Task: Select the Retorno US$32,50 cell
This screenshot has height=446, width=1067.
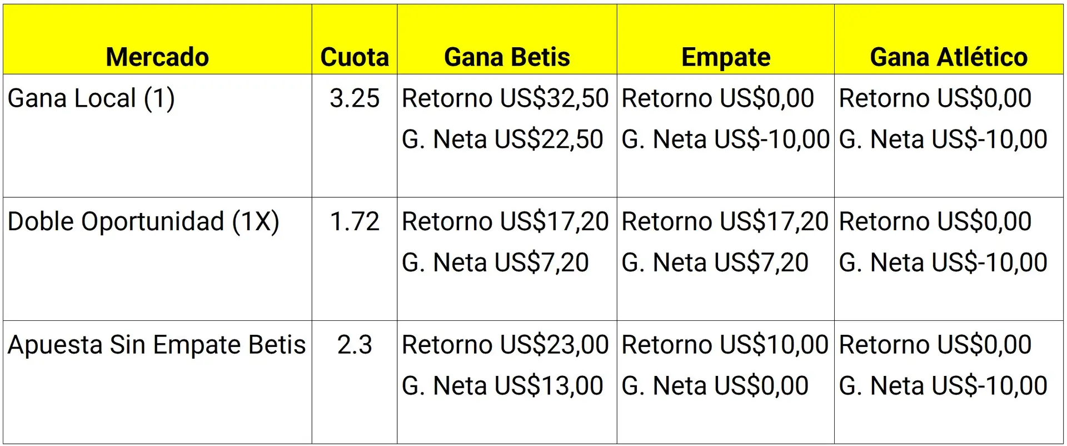Action: (x=505, y=98)
